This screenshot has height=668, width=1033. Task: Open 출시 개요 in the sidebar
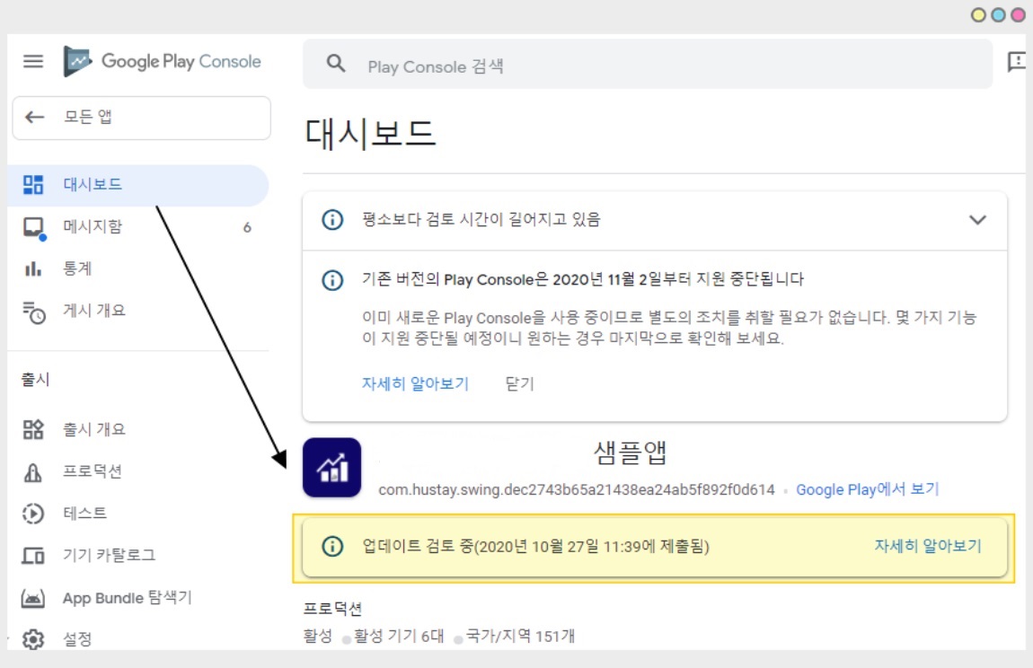(x=138, y=429)
